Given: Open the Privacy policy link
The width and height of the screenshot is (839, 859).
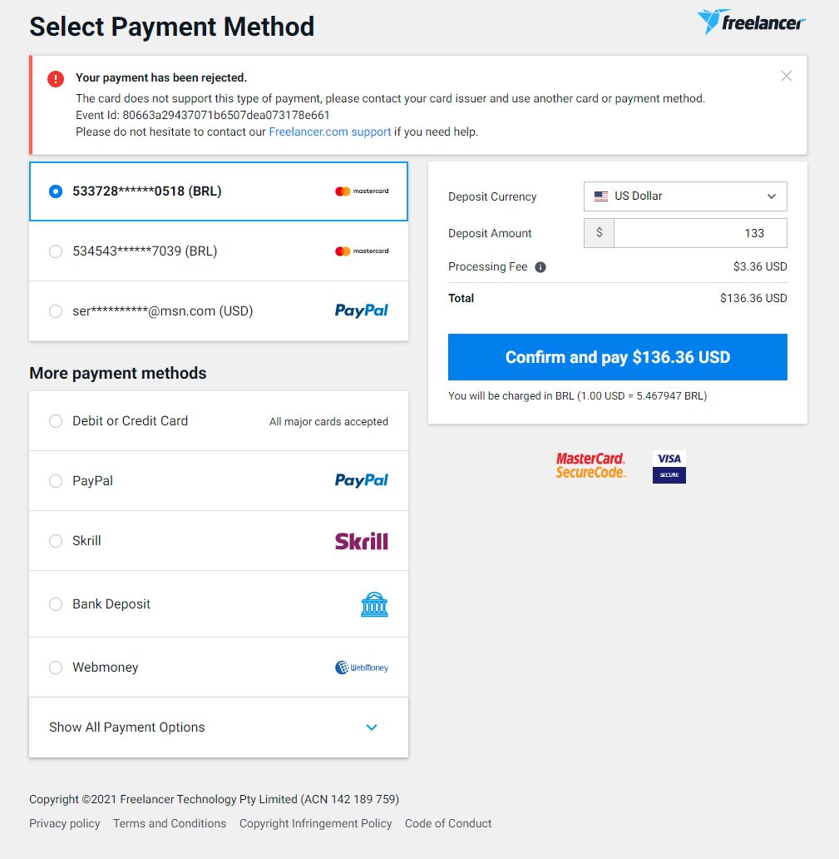Looking at the screenshot, I should click(x=64, y=823).
